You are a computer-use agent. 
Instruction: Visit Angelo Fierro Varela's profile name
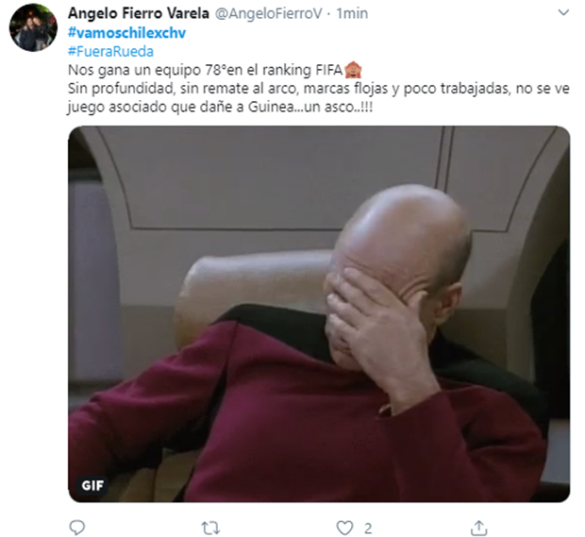click(x=139, y=13)
